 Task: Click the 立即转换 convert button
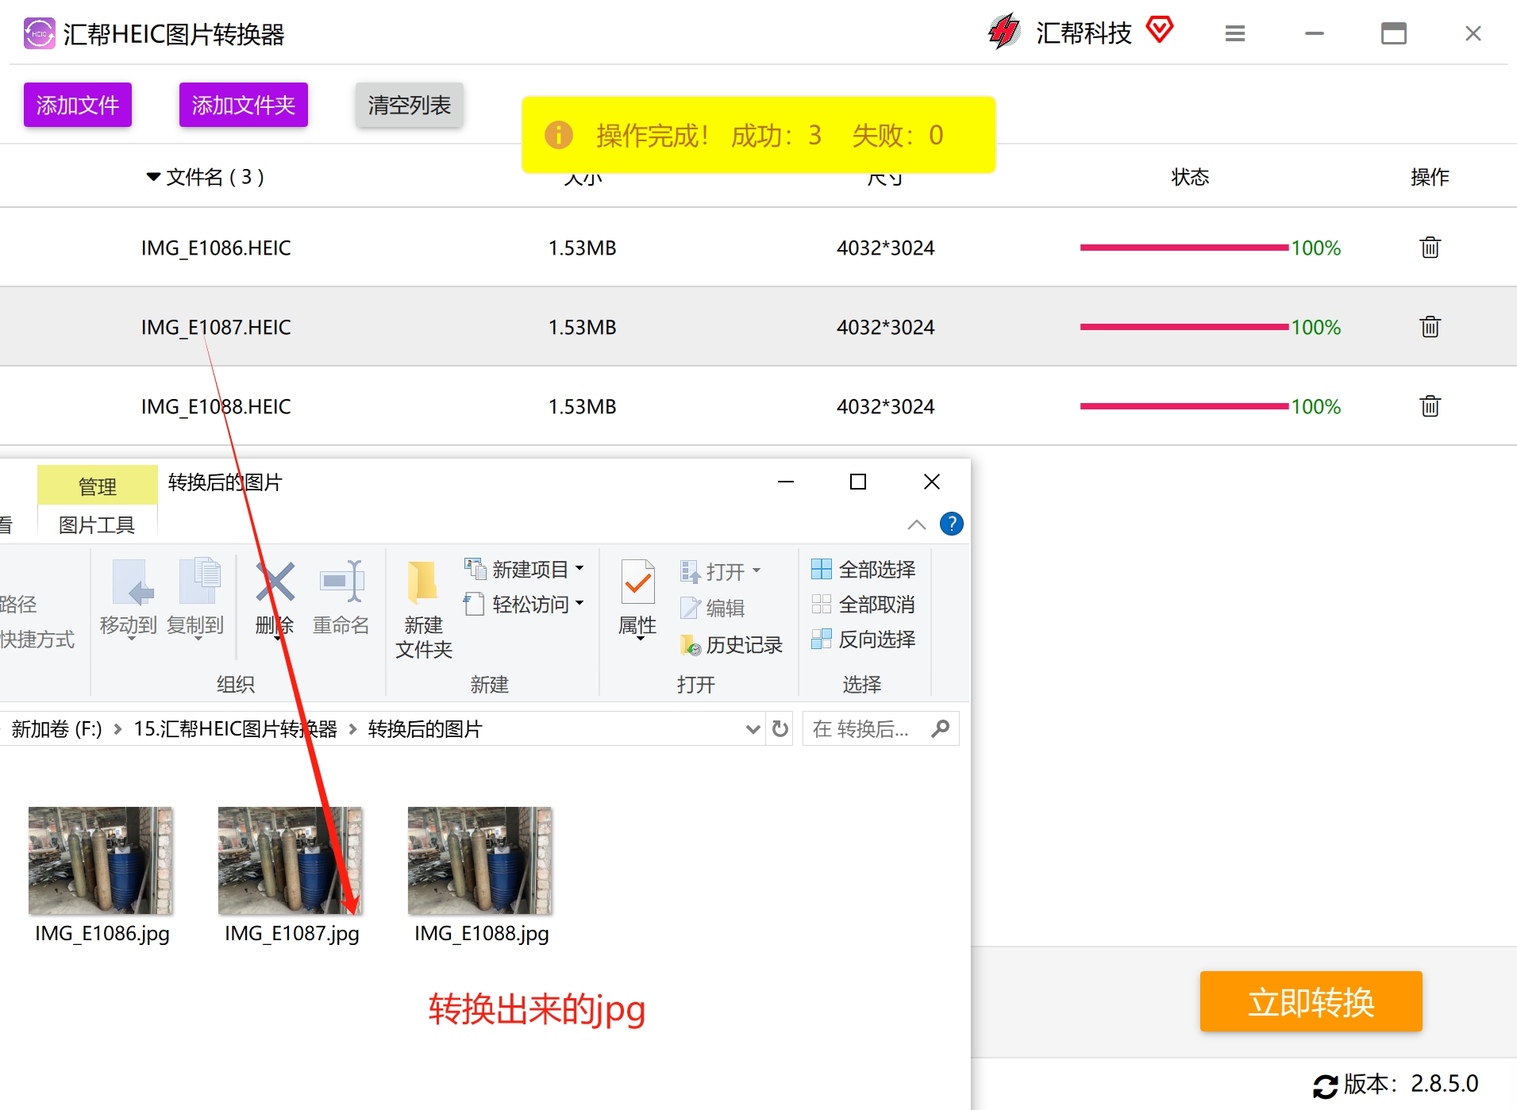[1311, 1001]
